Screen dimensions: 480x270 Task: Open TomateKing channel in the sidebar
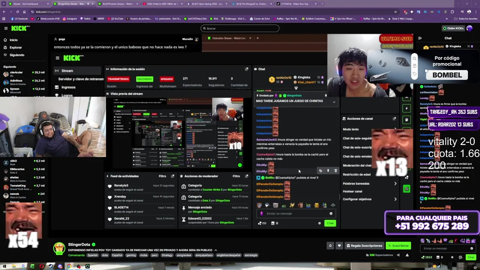(x=24, y=187)
